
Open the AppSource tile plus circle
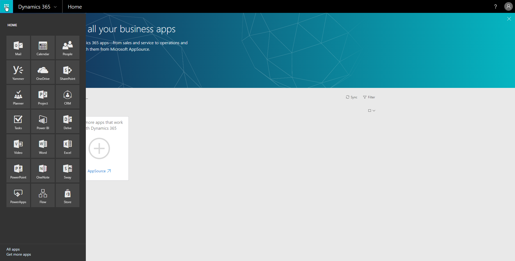pyautogui.click(x=99, y=148)
